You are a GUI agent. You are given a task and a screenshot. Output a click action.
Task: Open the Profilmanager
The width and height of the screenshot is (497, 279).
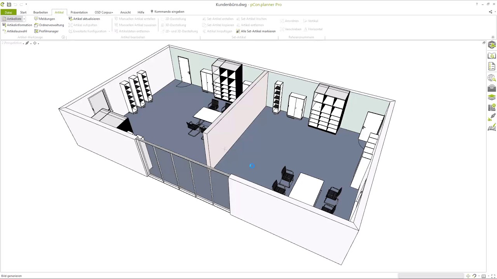pyautogui.click(x=46, y=31)
